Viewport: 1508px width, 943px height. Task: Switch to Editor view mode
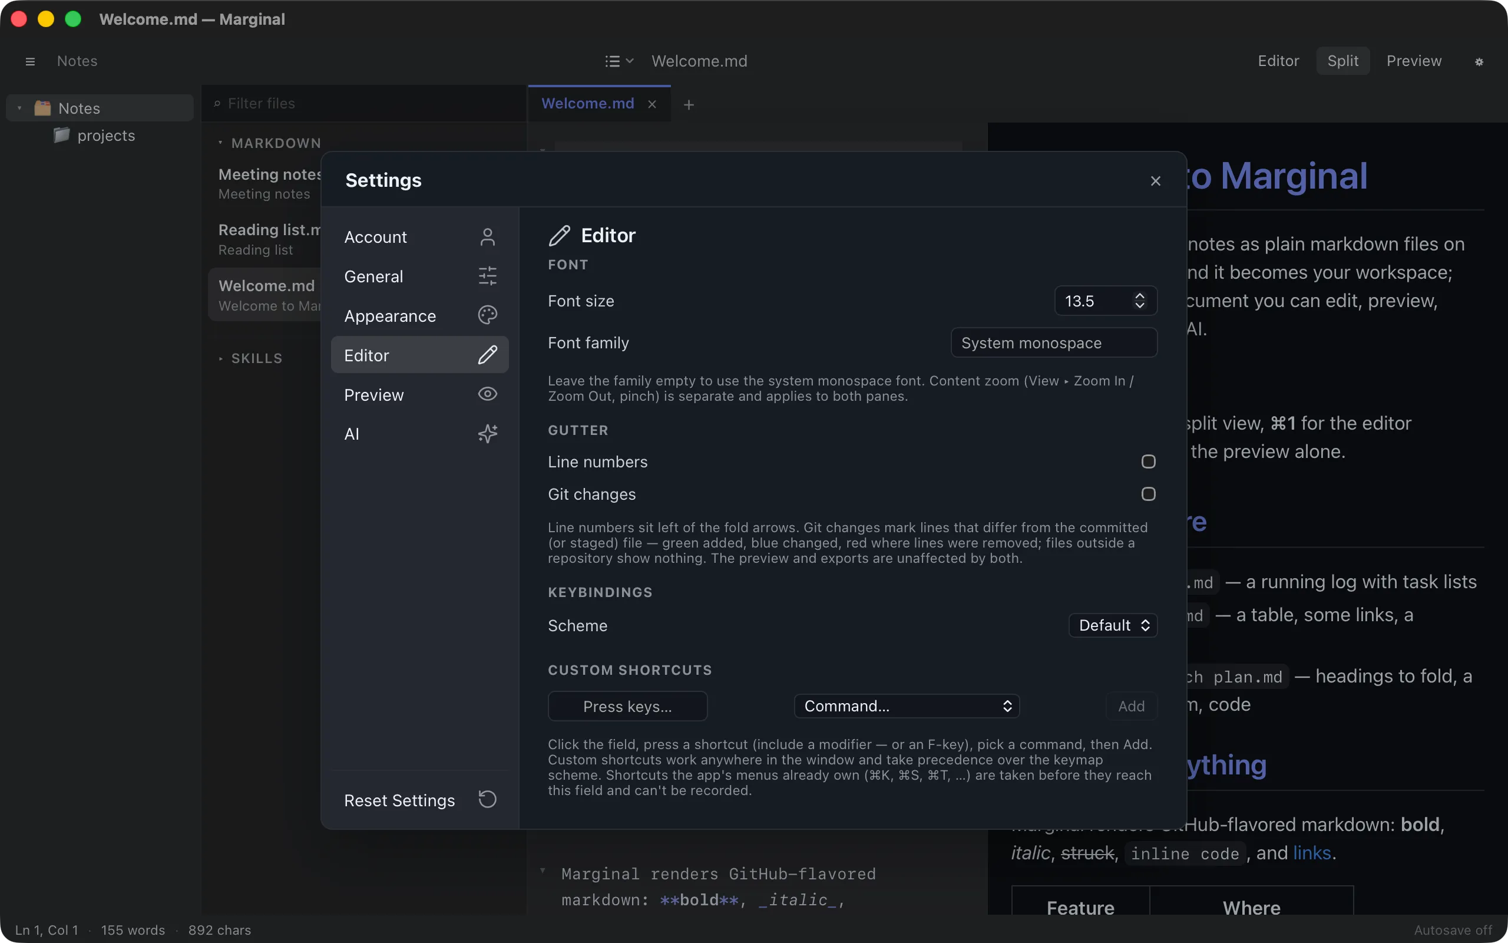pos(1278,61)
